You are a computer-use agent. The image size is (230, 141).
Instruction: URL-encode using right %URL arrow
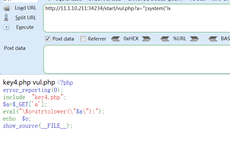[x=194, y=39]
